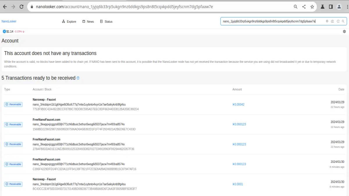Toggle the browser side panel

(x=331, y=7)
